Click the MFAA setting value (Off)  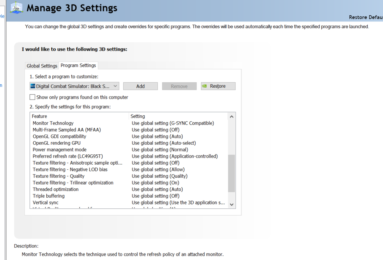tap(155, 130)
